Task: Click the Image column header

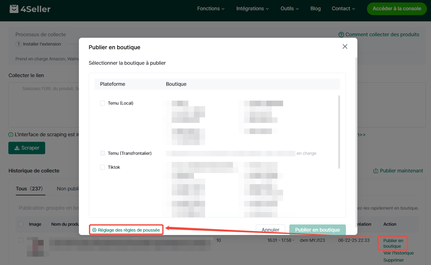Action: pos(35,224)
